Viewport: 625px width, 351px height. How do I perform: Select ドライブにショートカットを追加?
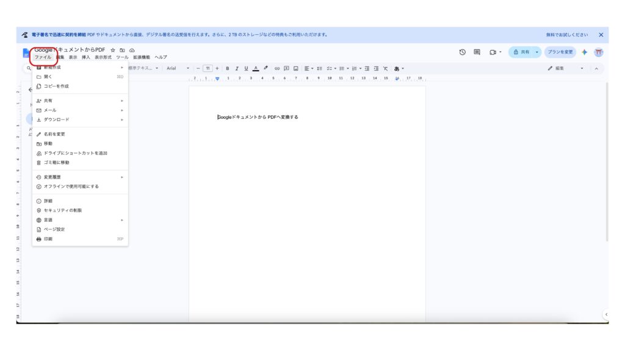[x=80, y=153]
